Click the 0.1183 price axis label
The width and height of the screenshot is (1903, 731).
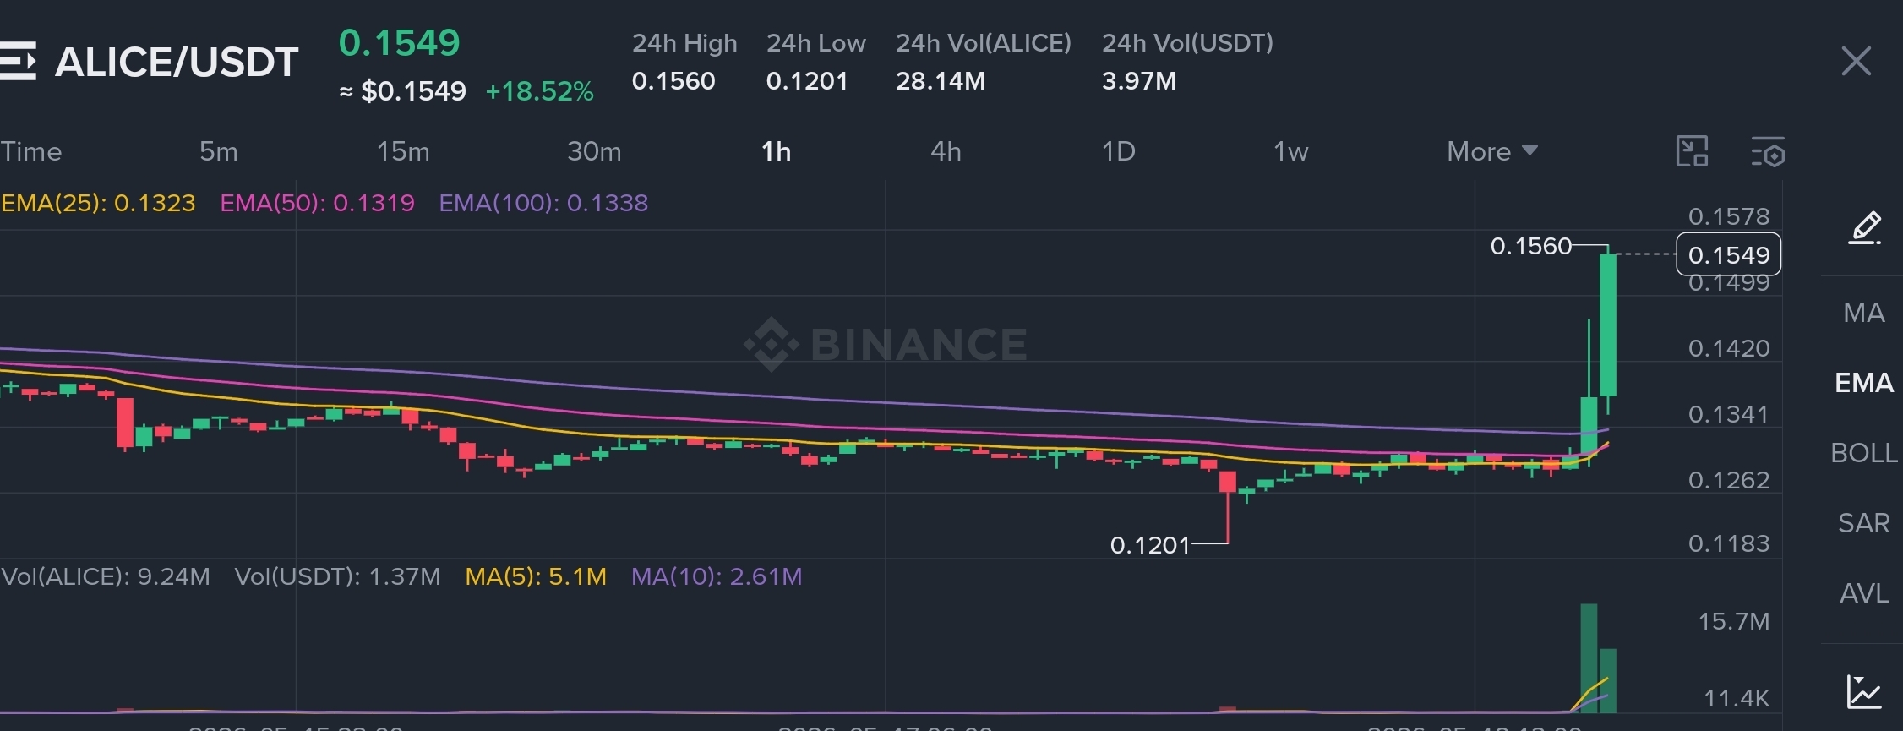point(1729,543)
